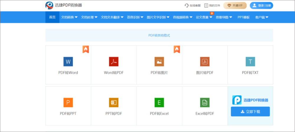Click the PPT转PDF label text
This screenshot has width=295, height=132.
(x=114, y=113)
